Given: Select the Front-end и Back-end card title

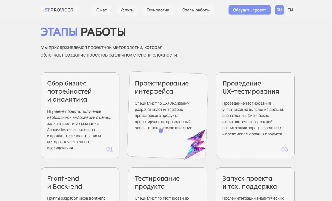Looking at the screenshot, I should 65,182.
